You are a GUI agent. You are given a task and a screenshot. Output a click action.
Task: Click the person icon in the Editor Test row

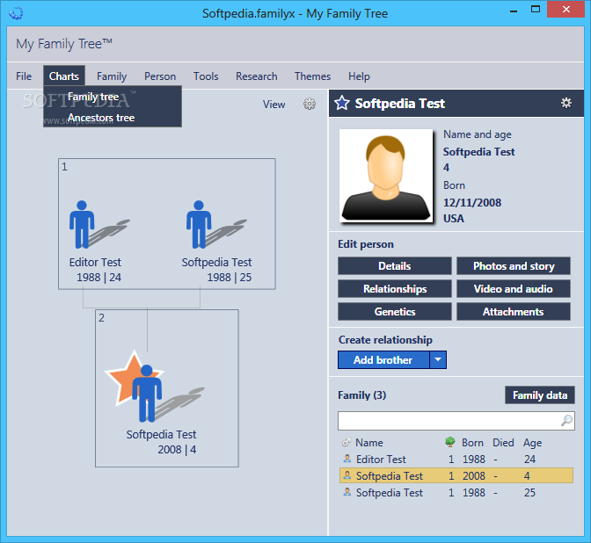(347, 459)
